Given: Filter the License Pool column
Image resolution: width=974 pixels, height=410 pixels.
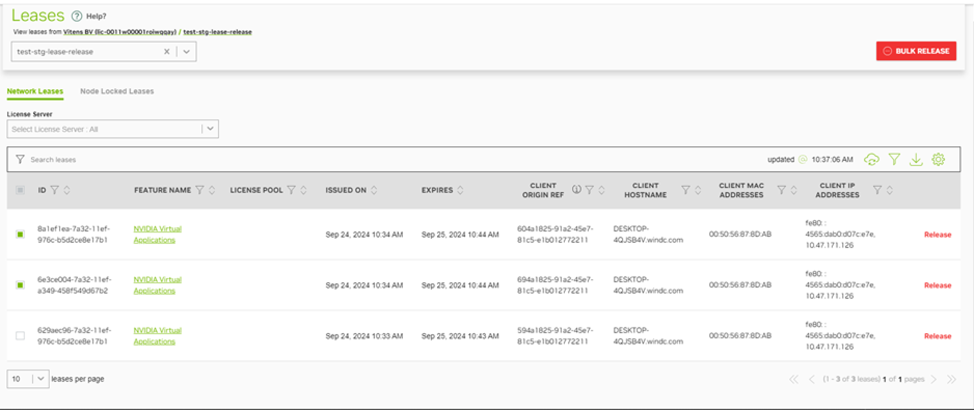Looking at the screenshot, I should (x=291, y=190).
